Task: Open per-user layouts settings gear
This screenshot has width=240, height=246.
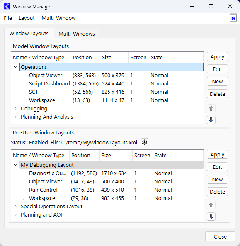Action: (x=145, y=142)
